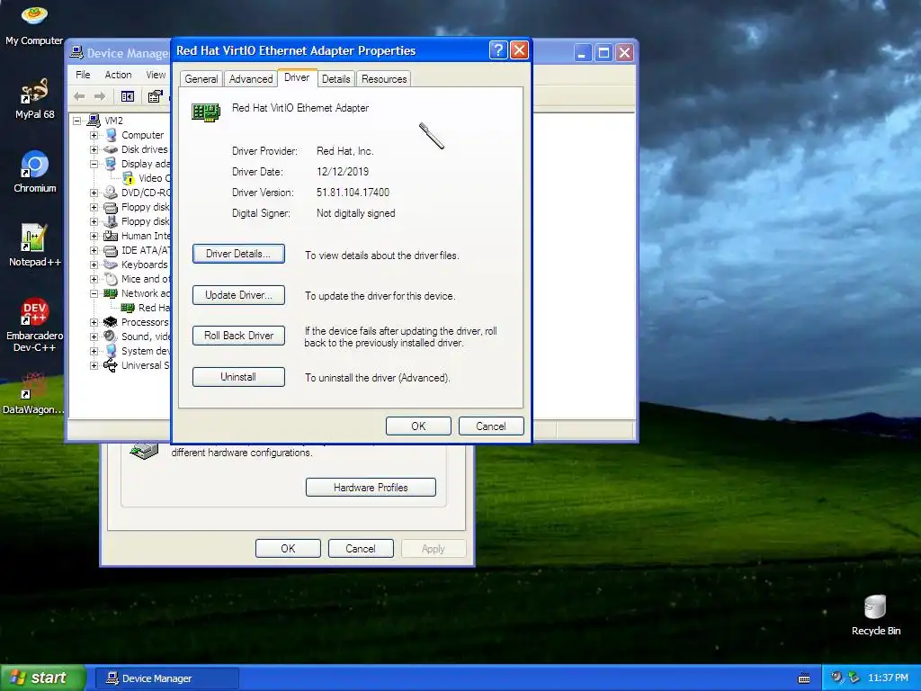The height and width of the screenshot is (691, 921).
Task: Click the first notification area tray icon
Action: coord(837,678)
